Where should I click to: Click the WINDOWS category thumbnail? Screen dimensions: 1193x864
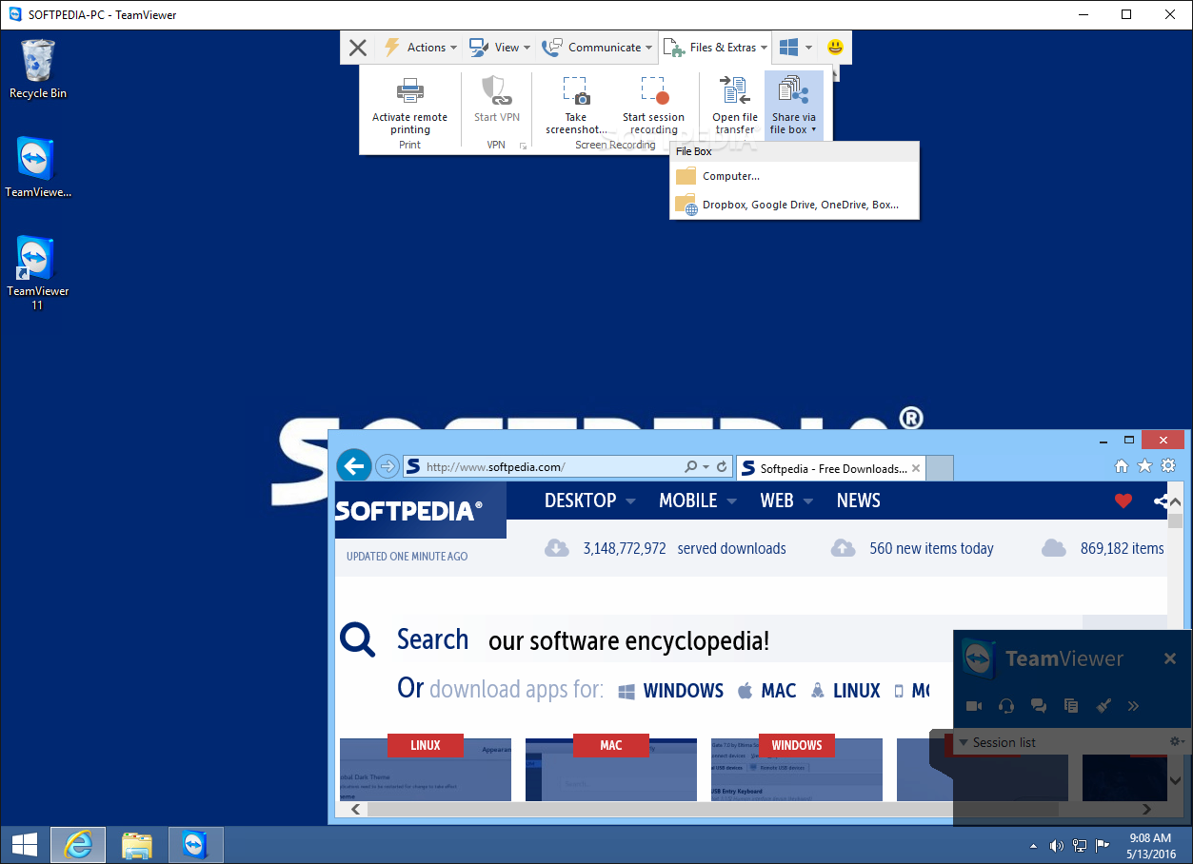[797, 769]
